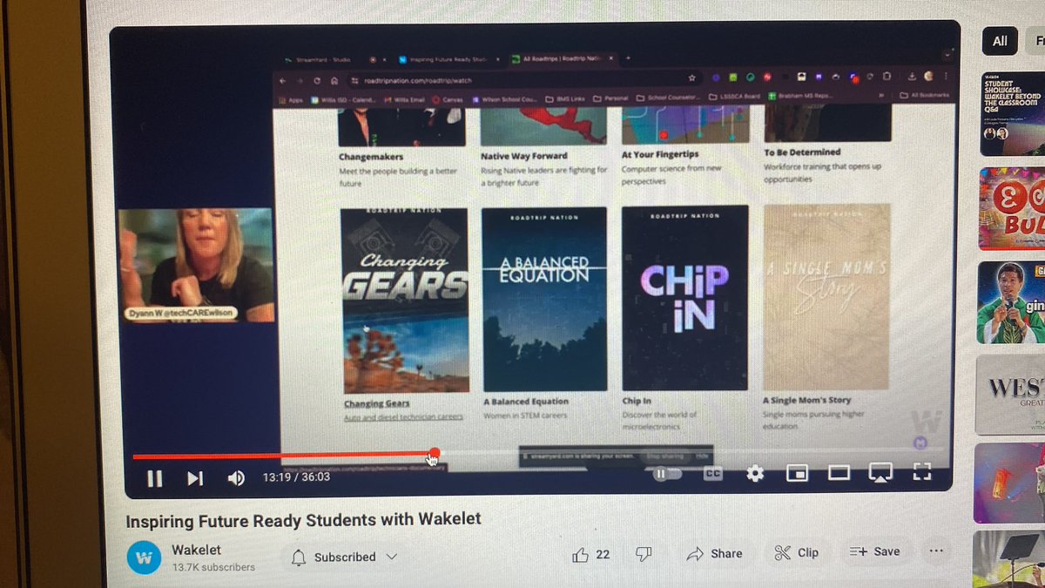Image resolution: width=1045 pixels, height=588 pixels.
Task: Open Wakelet channel name link
Action: pos(196,550)
